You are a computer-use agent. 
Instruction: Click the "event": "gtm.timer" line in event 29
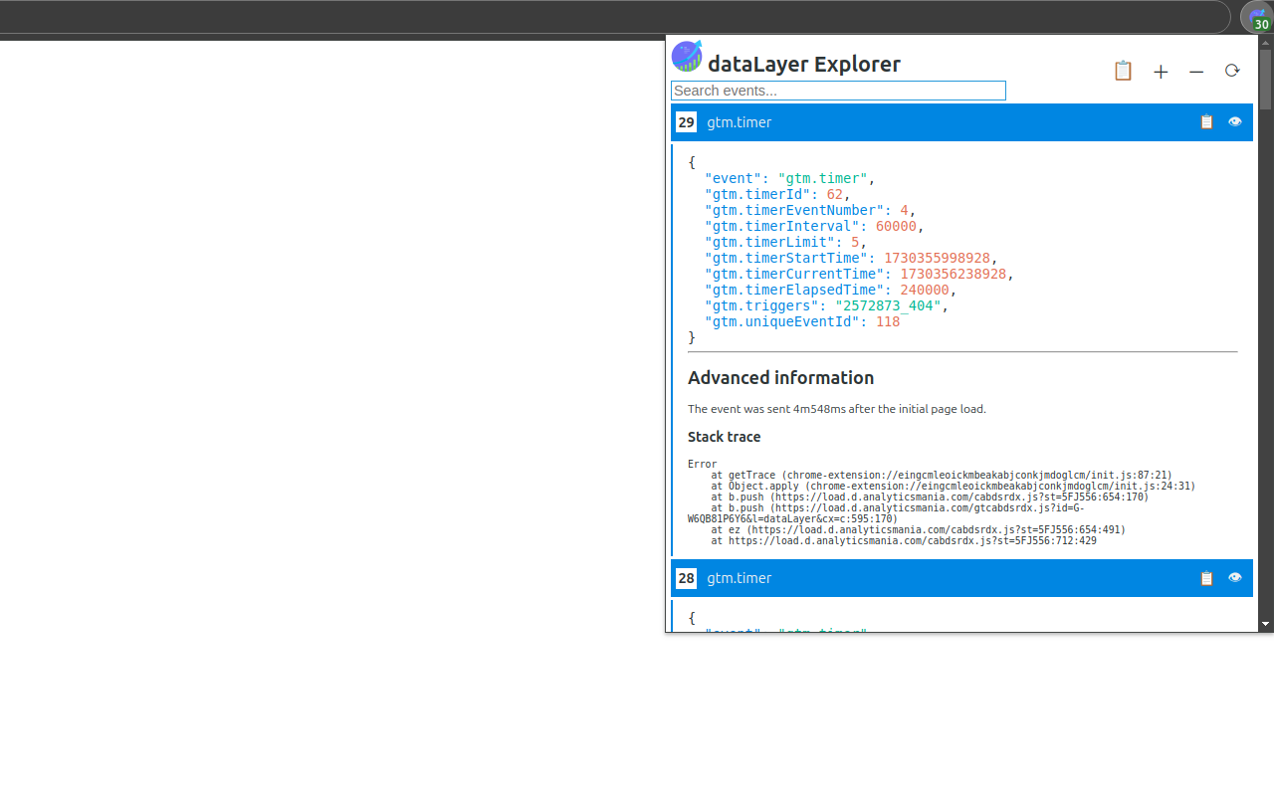(x=790, y=178)
